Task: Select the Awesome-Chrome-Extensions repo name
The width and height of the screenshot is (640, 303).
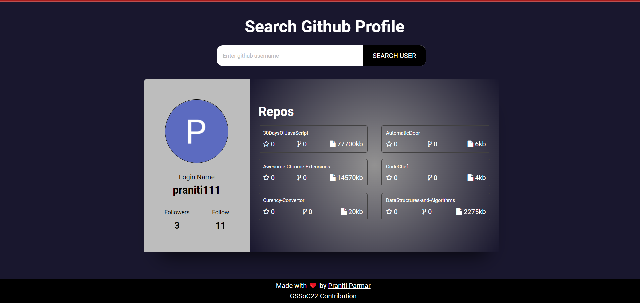Action: pos(296,167)
